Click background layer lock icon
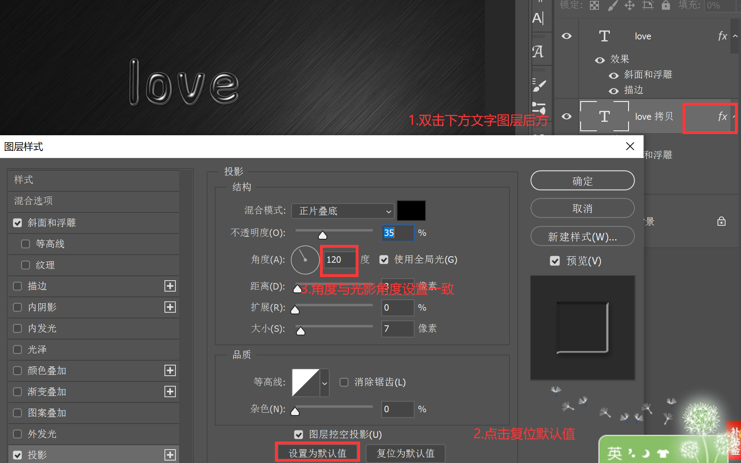The height and width of the screenshot is (463, 741). (722, 221)
